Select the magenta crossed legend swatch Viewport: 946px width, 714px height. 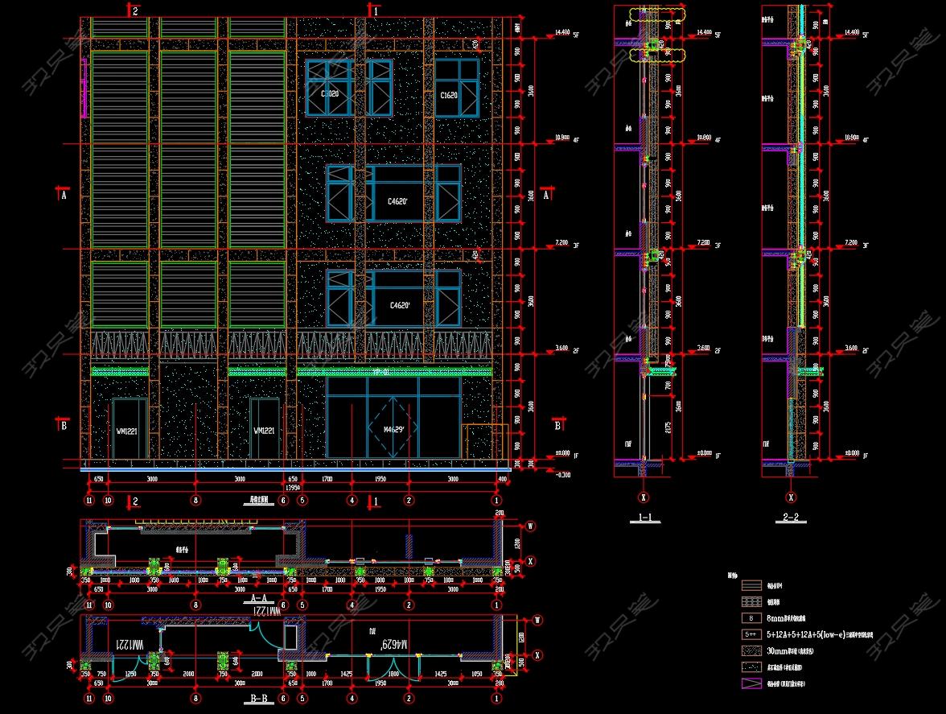tap(751, 684)
